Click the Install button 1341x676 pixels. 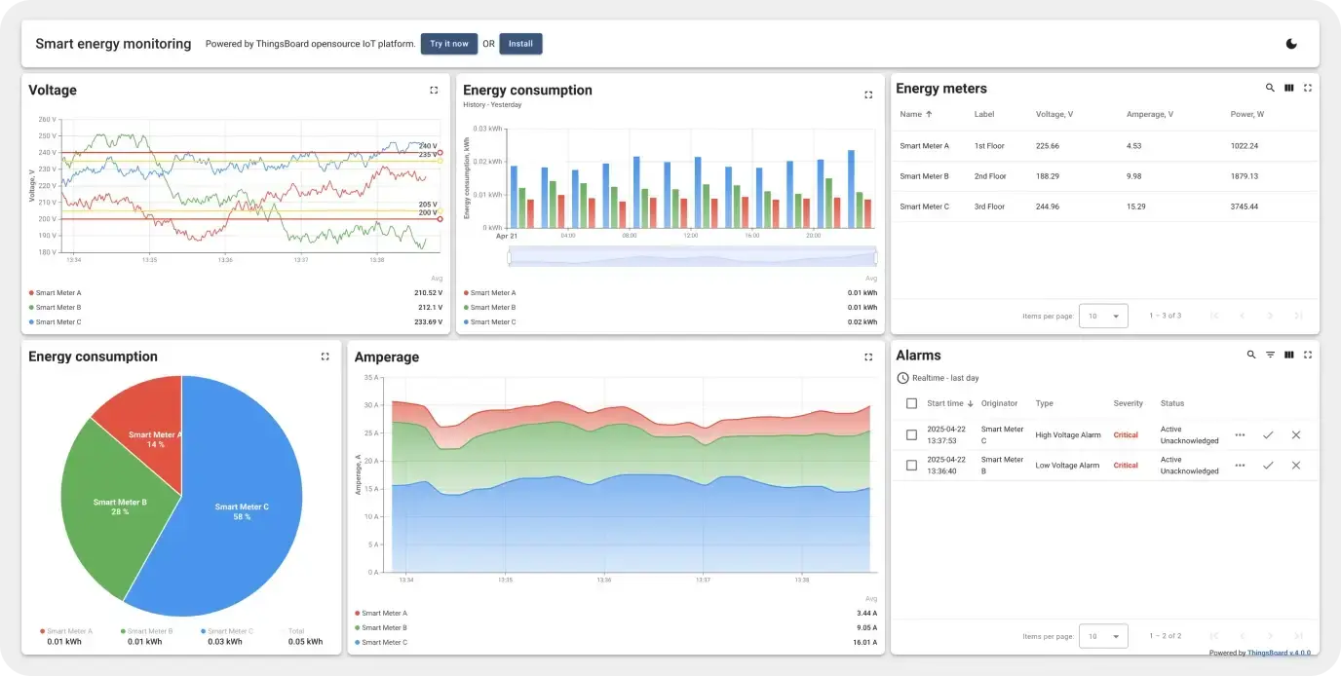pos(520,44)
